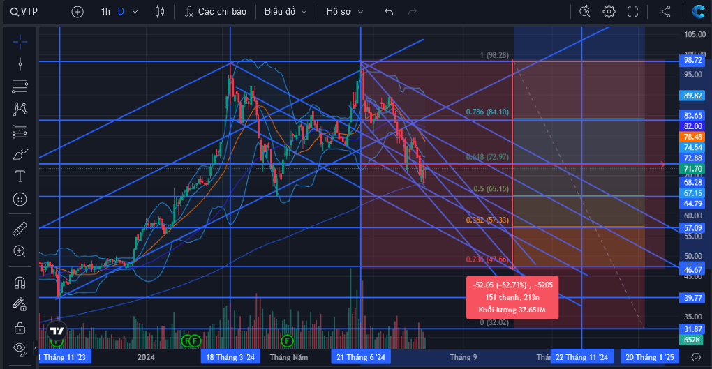Open the quick search lightning icon
The width and height of the screenshot is (712, 369).
pos(585,11)
